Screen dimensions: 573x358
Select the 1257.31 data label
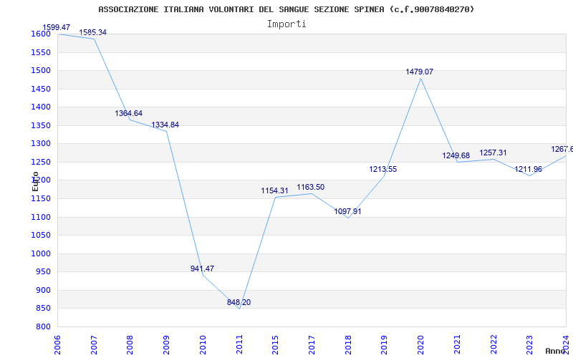(493, 153)
